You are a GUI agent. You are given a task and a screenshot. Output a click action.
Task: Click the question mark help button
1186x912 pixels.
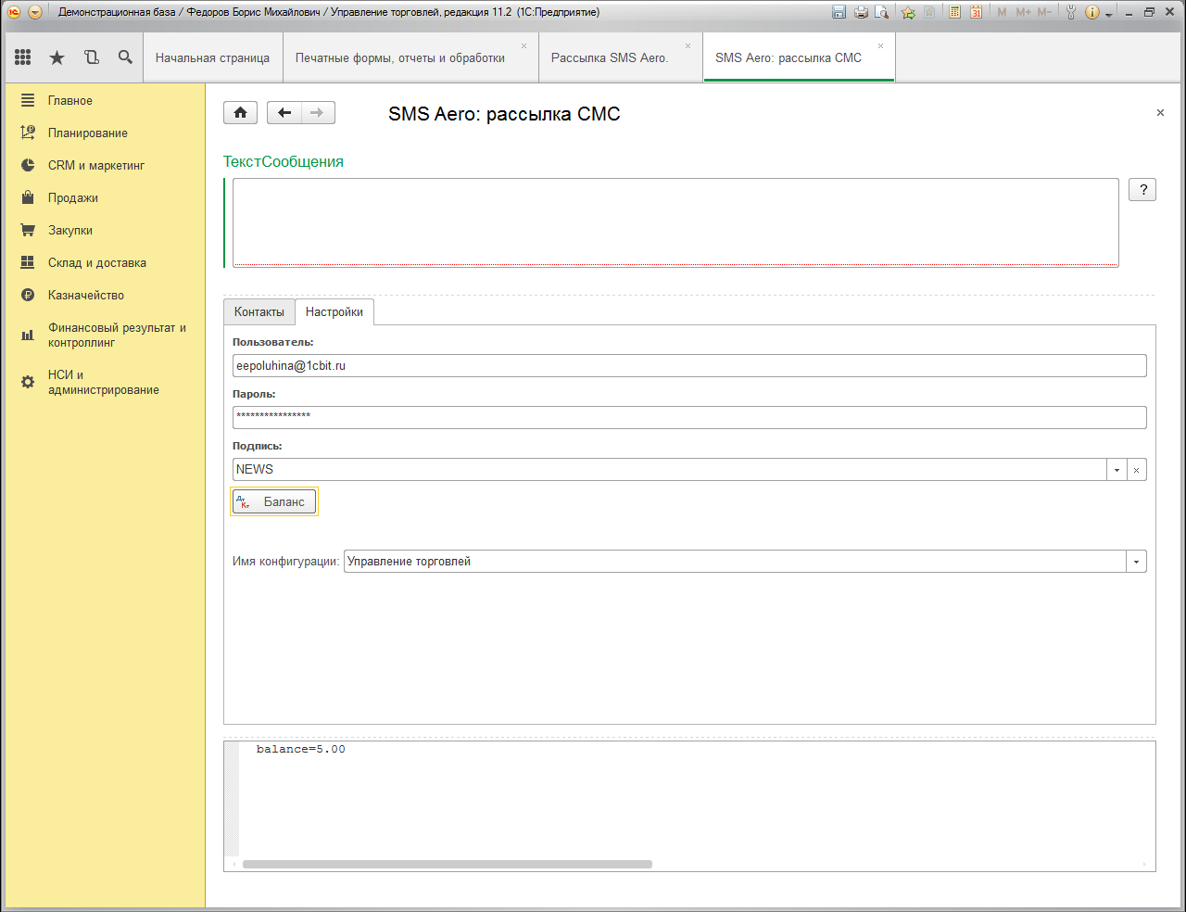click(1142, 190)
